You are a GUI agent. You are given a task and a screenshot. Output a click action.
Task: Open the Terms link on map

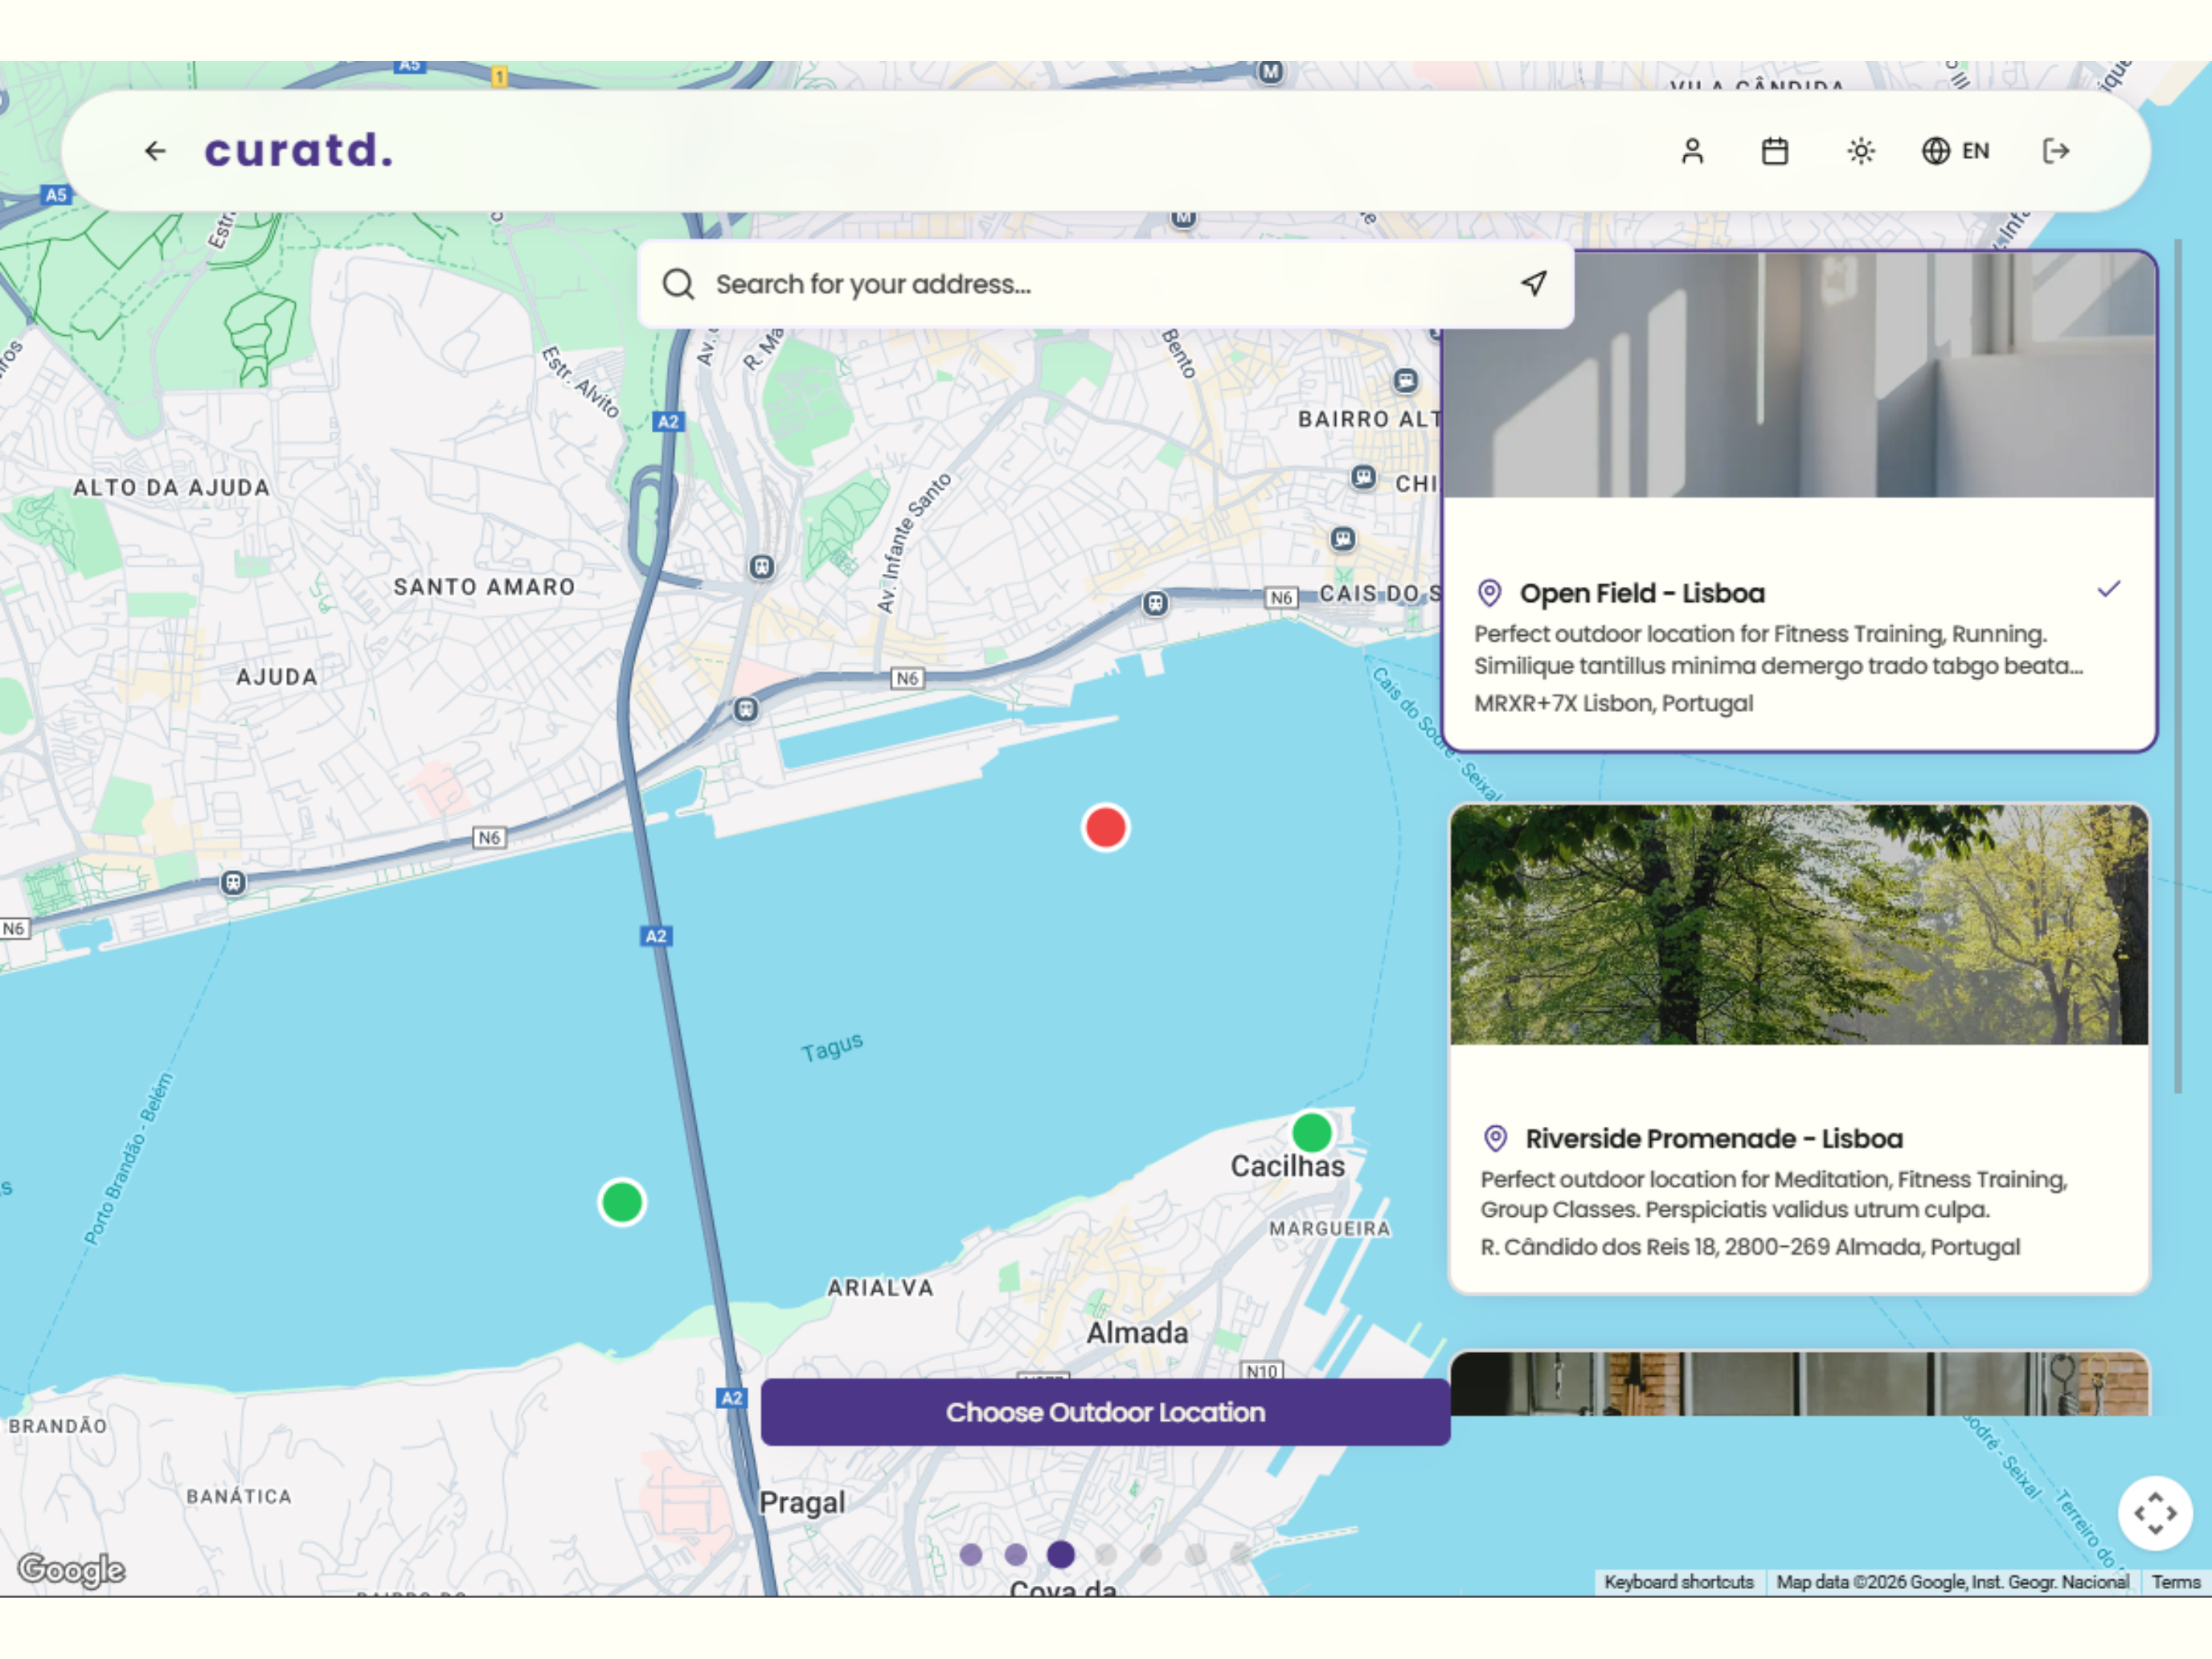pos(2175,1582)
